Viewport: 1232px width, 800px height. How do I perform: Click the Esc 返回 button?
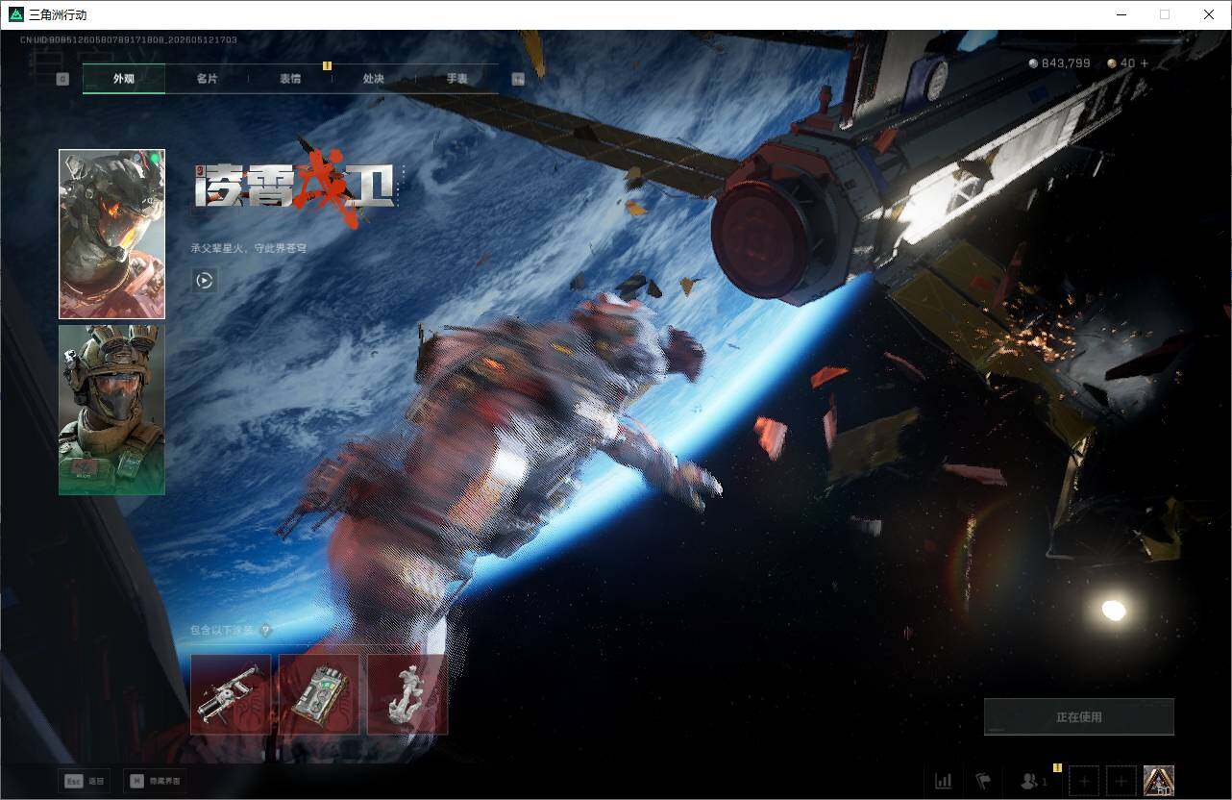(83, 781)
